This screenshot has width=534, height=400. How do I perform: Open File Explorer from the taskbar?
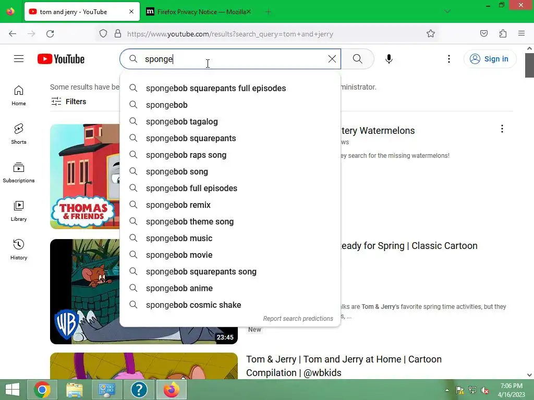[x=75, y=390]
